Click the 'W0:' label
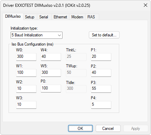This screenshot has height=135, width=151. click(19, 50)
